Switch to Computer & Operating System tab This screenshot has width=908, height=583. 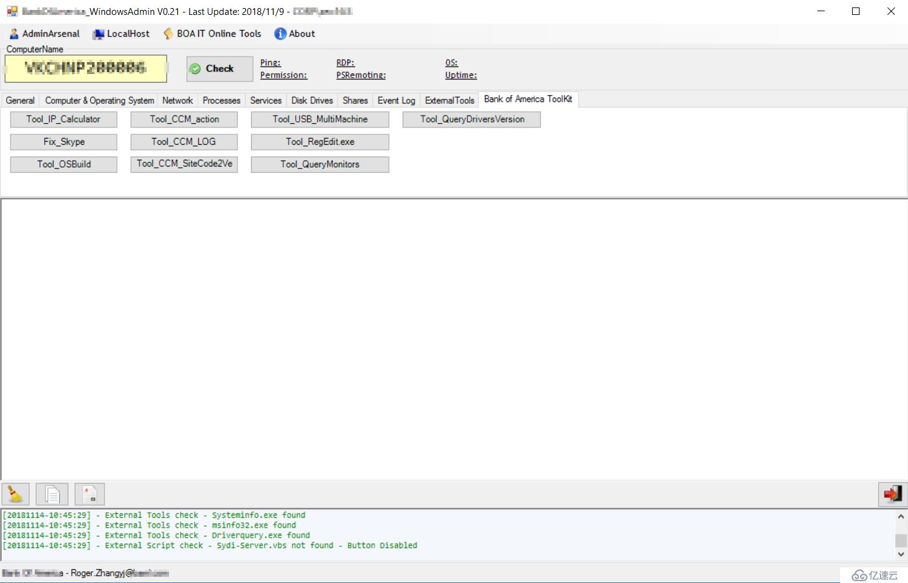99,100
